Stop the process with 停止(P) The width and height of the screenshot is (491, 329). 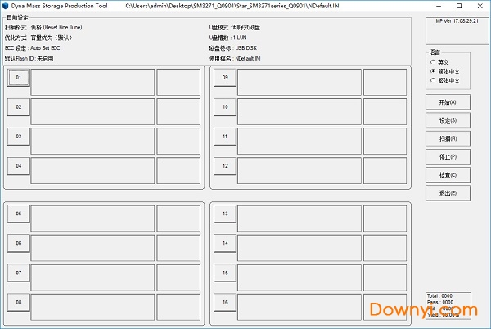point(448,156)
